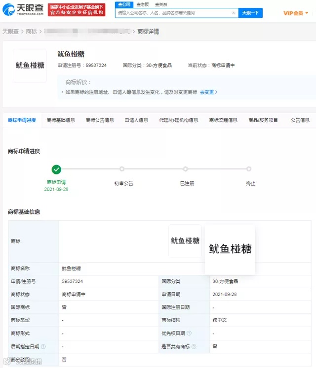Click the Tianyancha logo
The height and width of the screenshot is (368, 316).
(x=23, y=9)
